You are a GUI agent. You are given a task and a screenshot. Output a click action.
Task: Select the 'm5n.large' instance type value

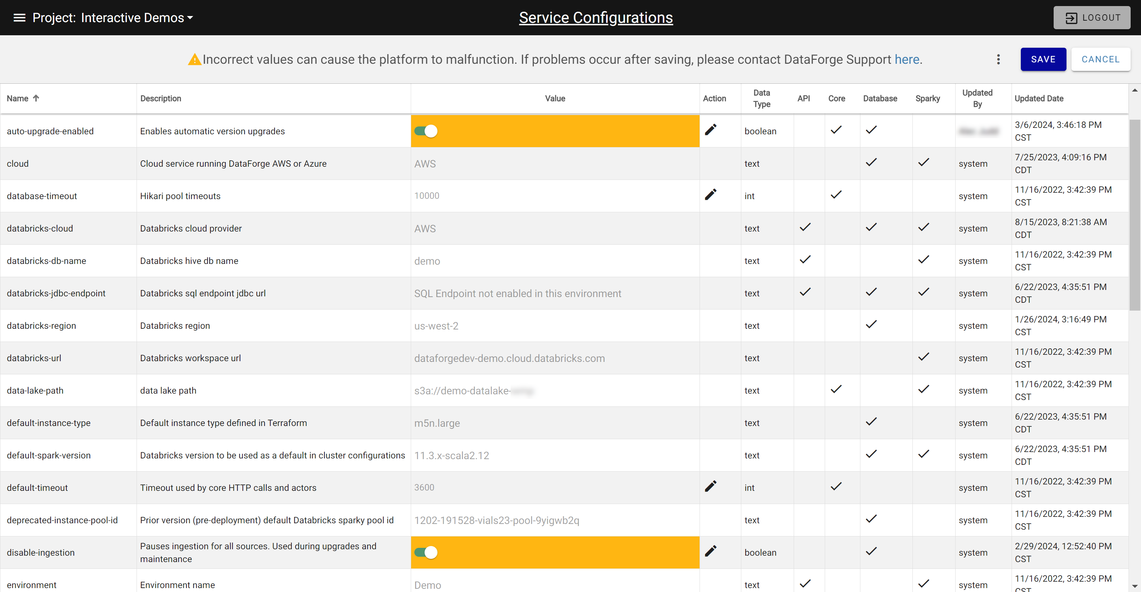tap(437, 423)
